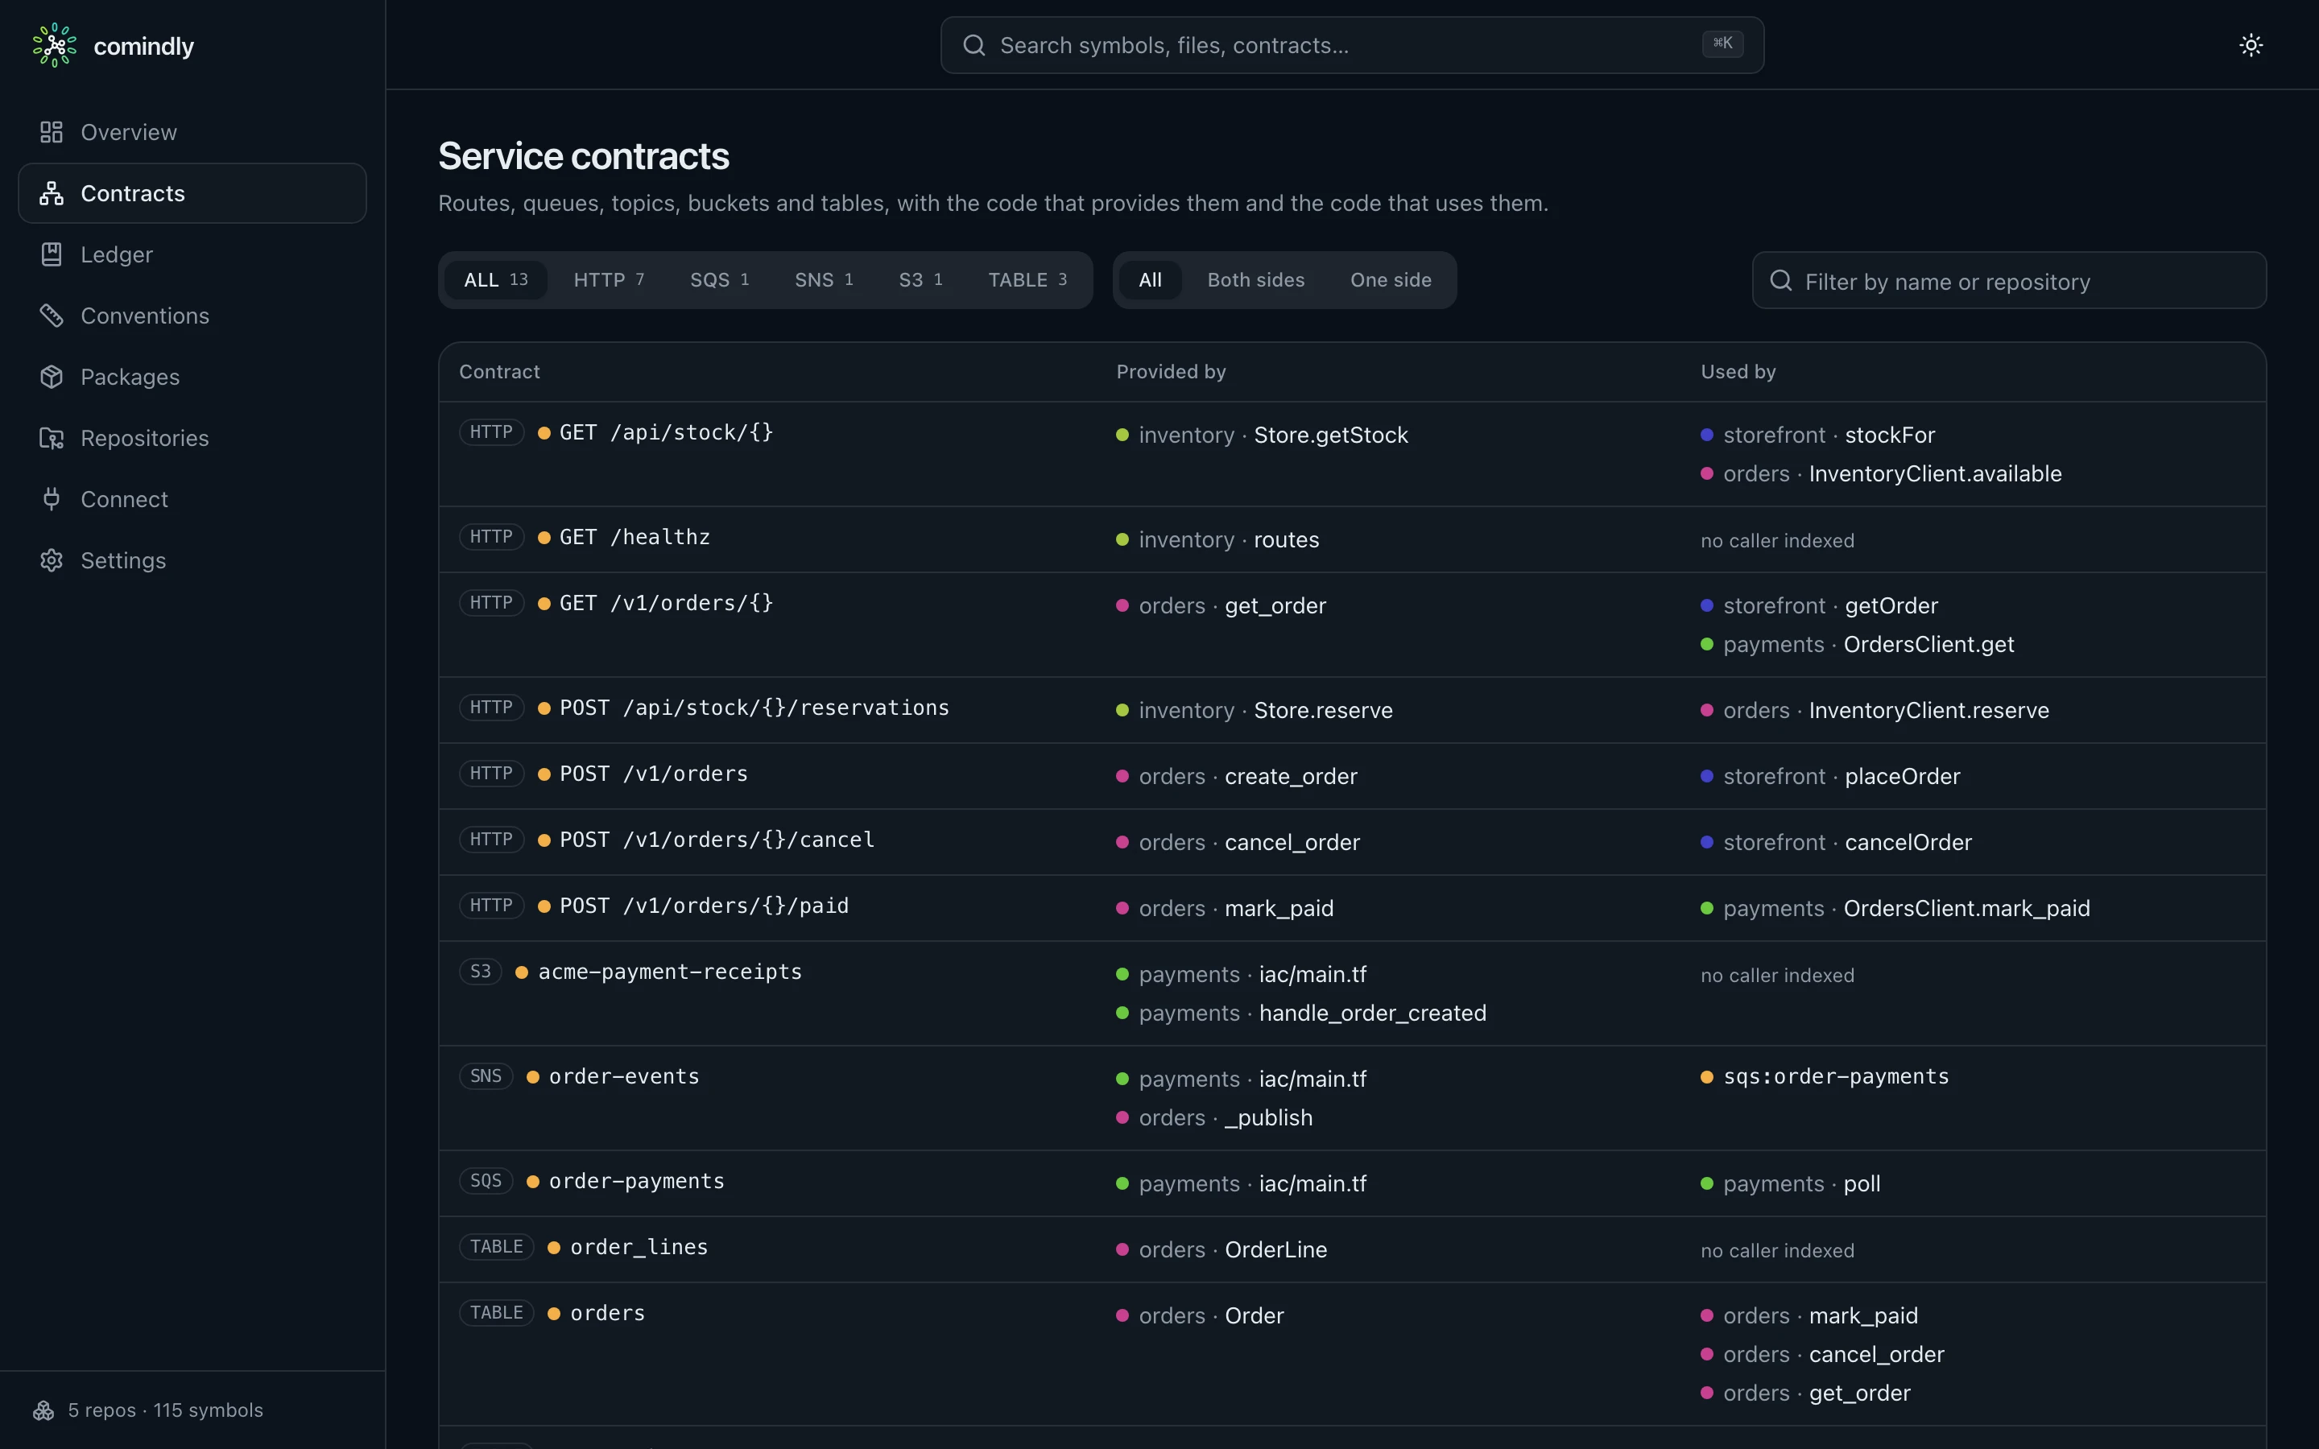The image size is (2319, 1449).
Task: Click the repos icon in sidebar footer
Action: point(43,1410)
